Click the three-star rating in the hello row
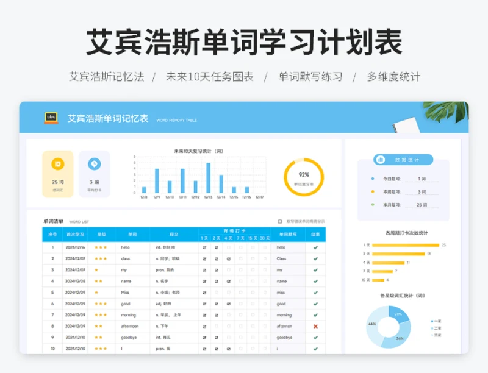This screenshot has width=488, height=373. click(x=101, y=247)
